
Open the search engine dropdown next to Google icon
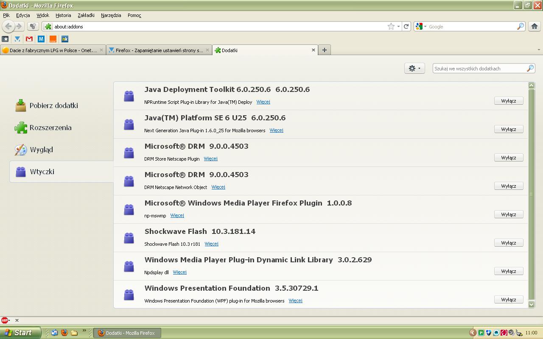tap(425, 26)
